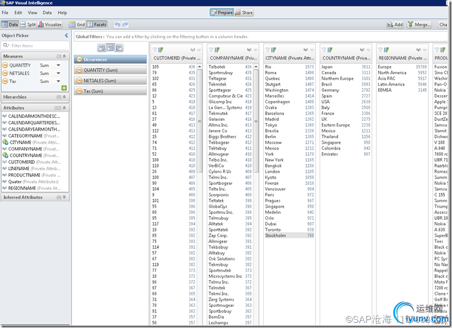
Task: Click COUNTRYNAME column sort icon
Action: (x=330, y=50)
